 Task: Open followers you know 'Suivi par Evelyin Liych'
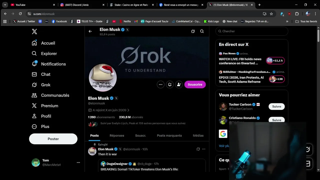(137, 123)
